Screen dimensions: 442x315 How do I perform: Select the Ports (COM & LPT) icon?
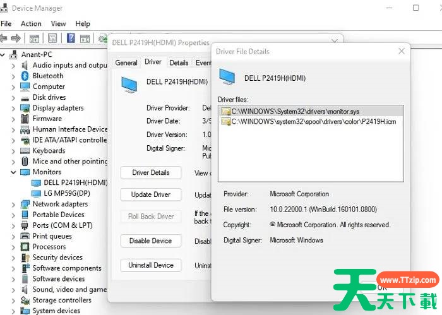point(25,225)
